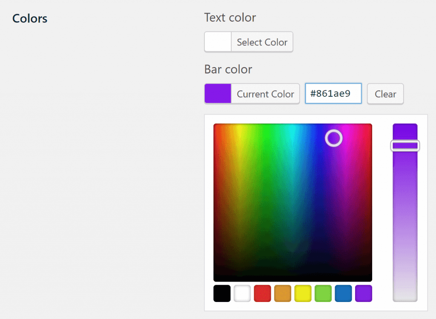Click the purple Bar color preview swatch
This screenshot has height=319, width=436.
click(x=218, y=93)
